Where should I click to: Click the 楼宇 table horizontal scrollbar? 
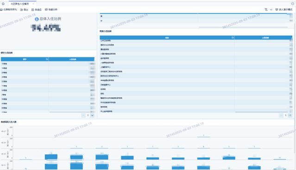(72, 112)
